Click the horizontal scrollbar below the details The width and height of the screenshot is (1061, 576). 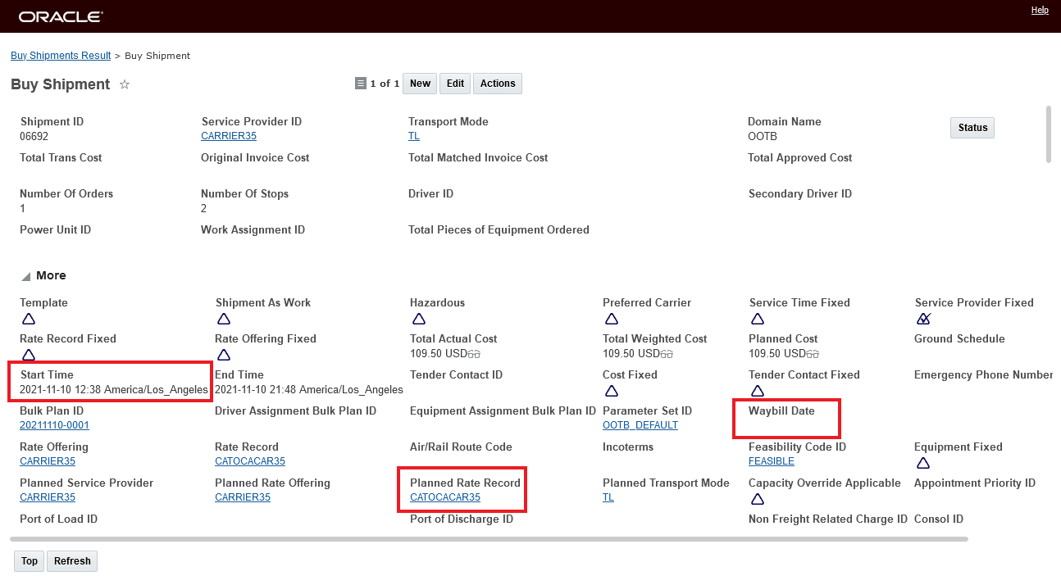[x=489, y=539]
